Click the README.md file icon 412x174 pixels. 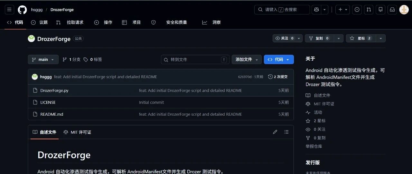click(x=35, y=114)
